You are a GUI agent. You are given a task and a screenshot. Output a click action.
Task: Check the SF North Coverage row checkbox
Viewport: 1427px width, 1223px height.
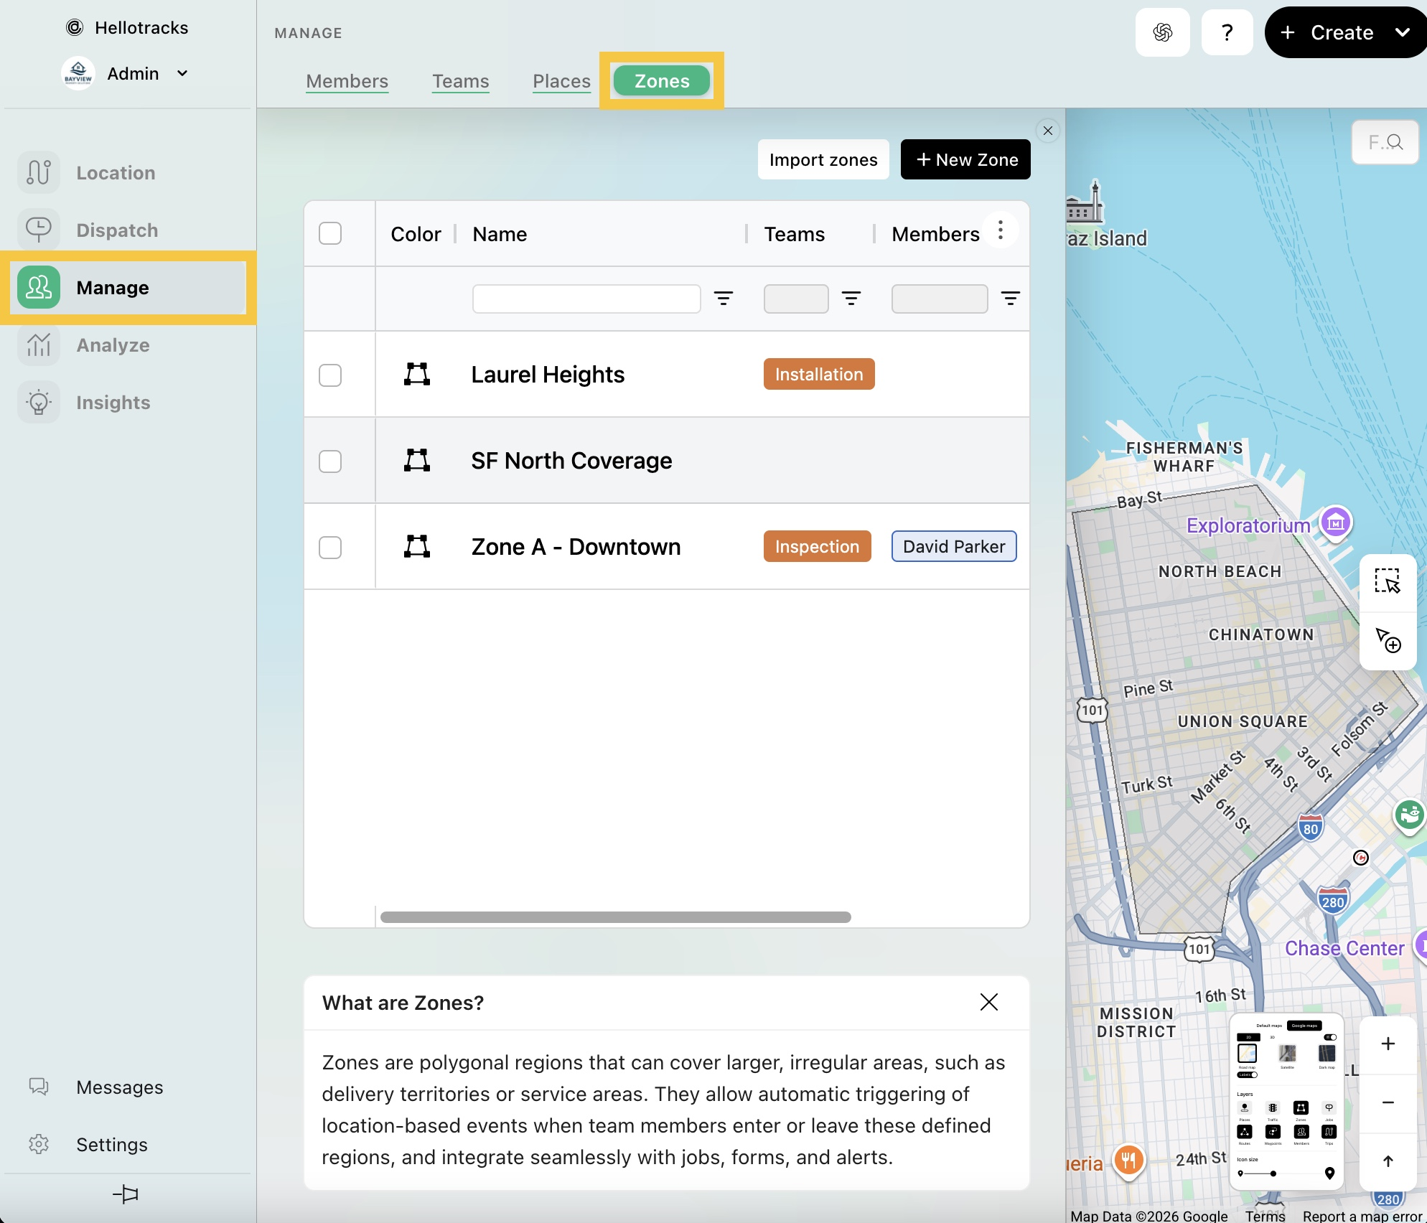click(330, 461)
